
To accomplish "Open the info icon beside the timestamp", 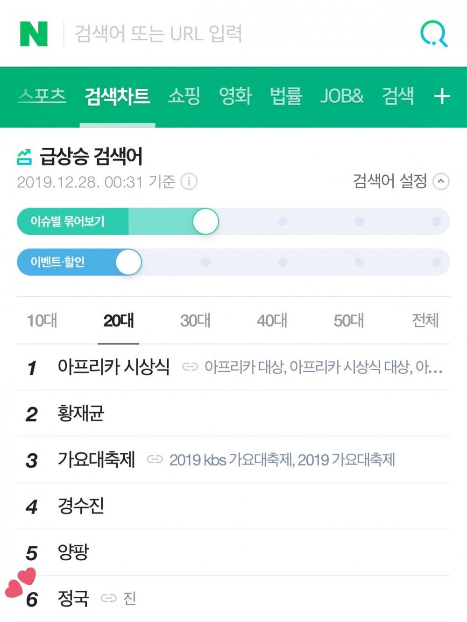I will (x=189, y=181).
